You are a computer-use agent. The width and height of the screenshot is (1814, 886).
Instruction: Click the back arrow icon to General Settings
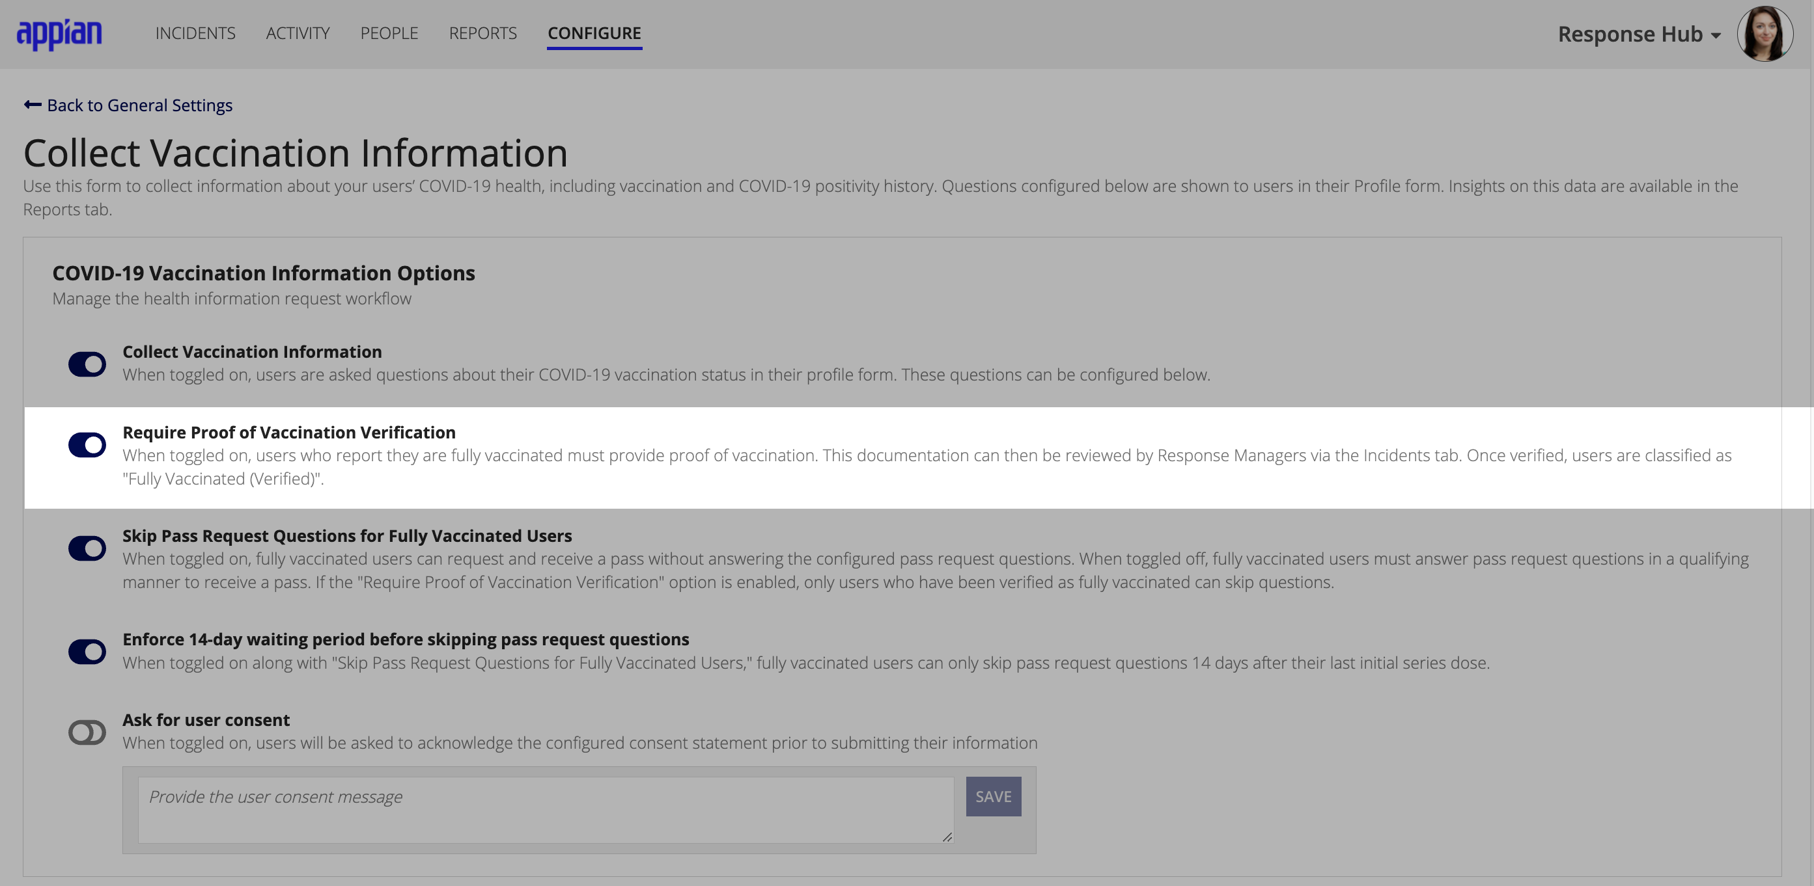[31, 105]
